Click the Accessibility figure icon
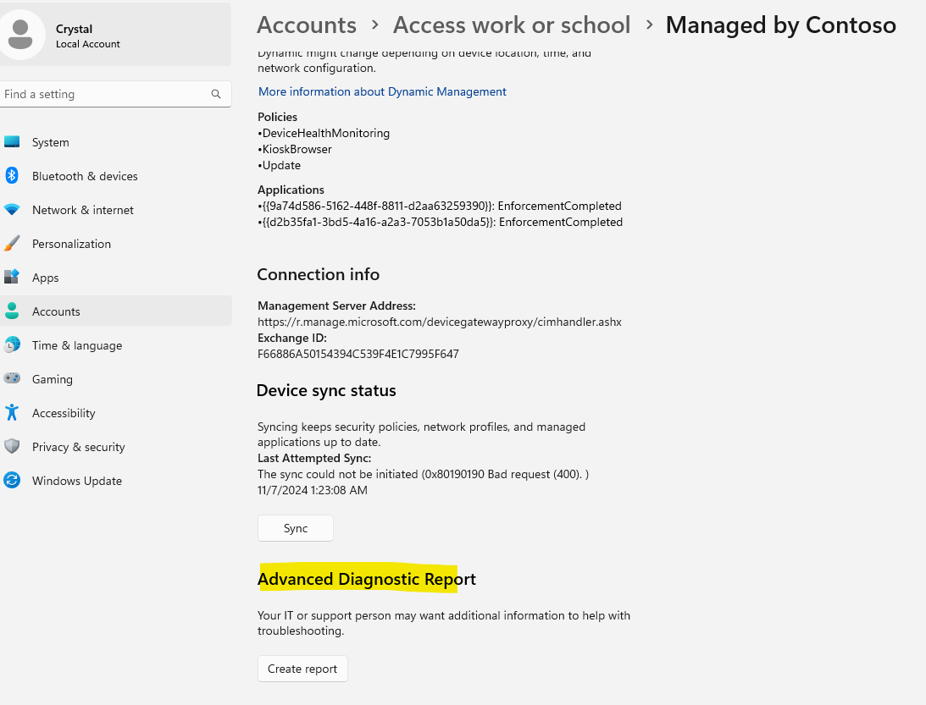926x705 pixels. coord(12,412)
